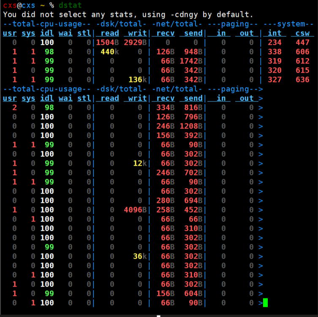Select the '604B' send value

point(193,293)
